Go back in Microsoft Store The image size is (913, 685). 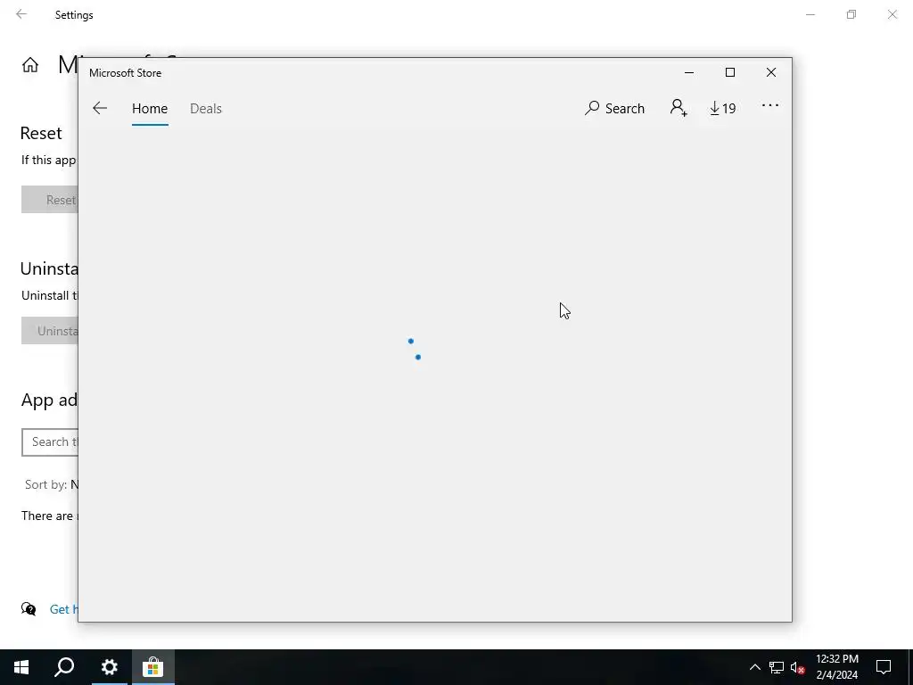point(100,108)
